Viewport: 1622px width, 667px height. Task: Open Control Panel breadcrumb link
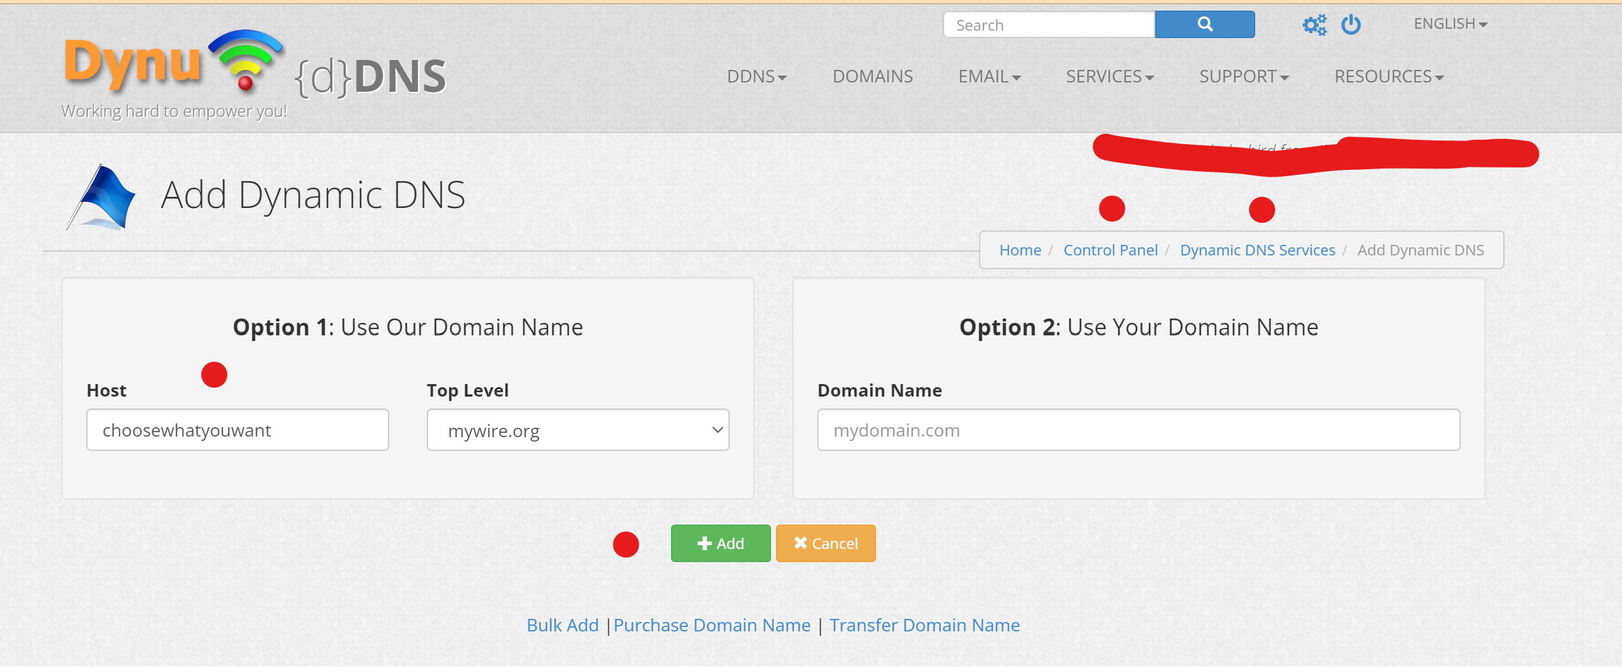coord(1110,250)
